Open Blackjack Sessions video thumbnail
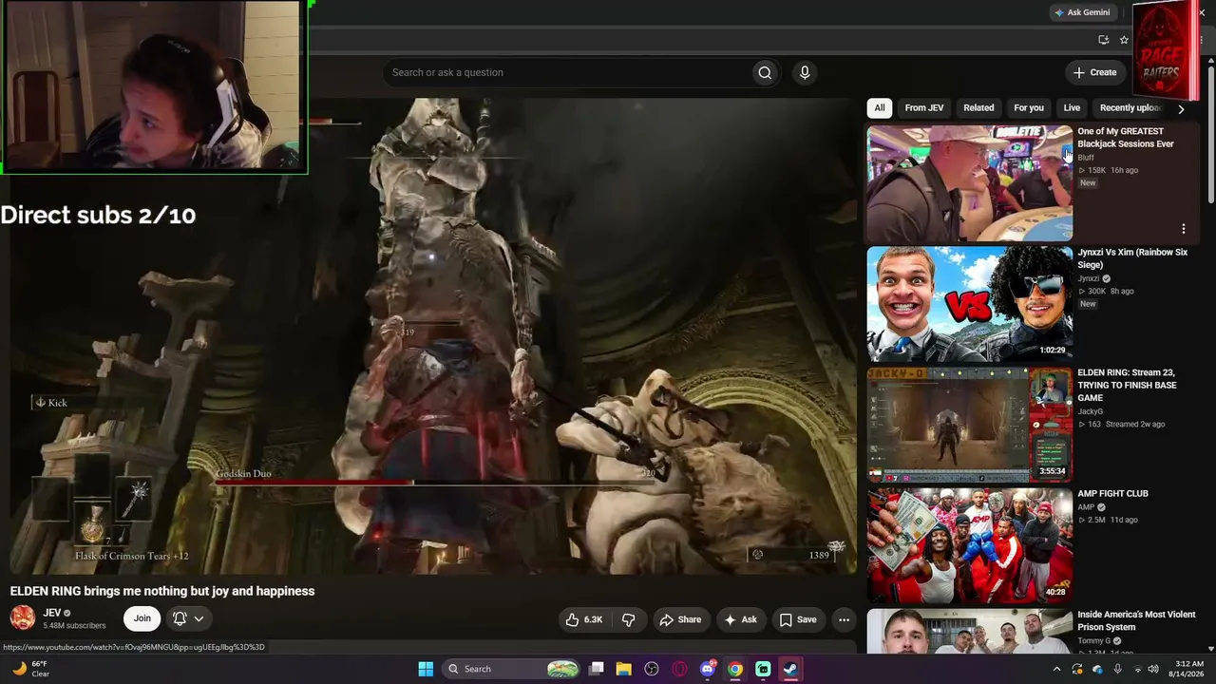Screen dimensions: 1216x684 pyautogui.click(x=970, y=183)
